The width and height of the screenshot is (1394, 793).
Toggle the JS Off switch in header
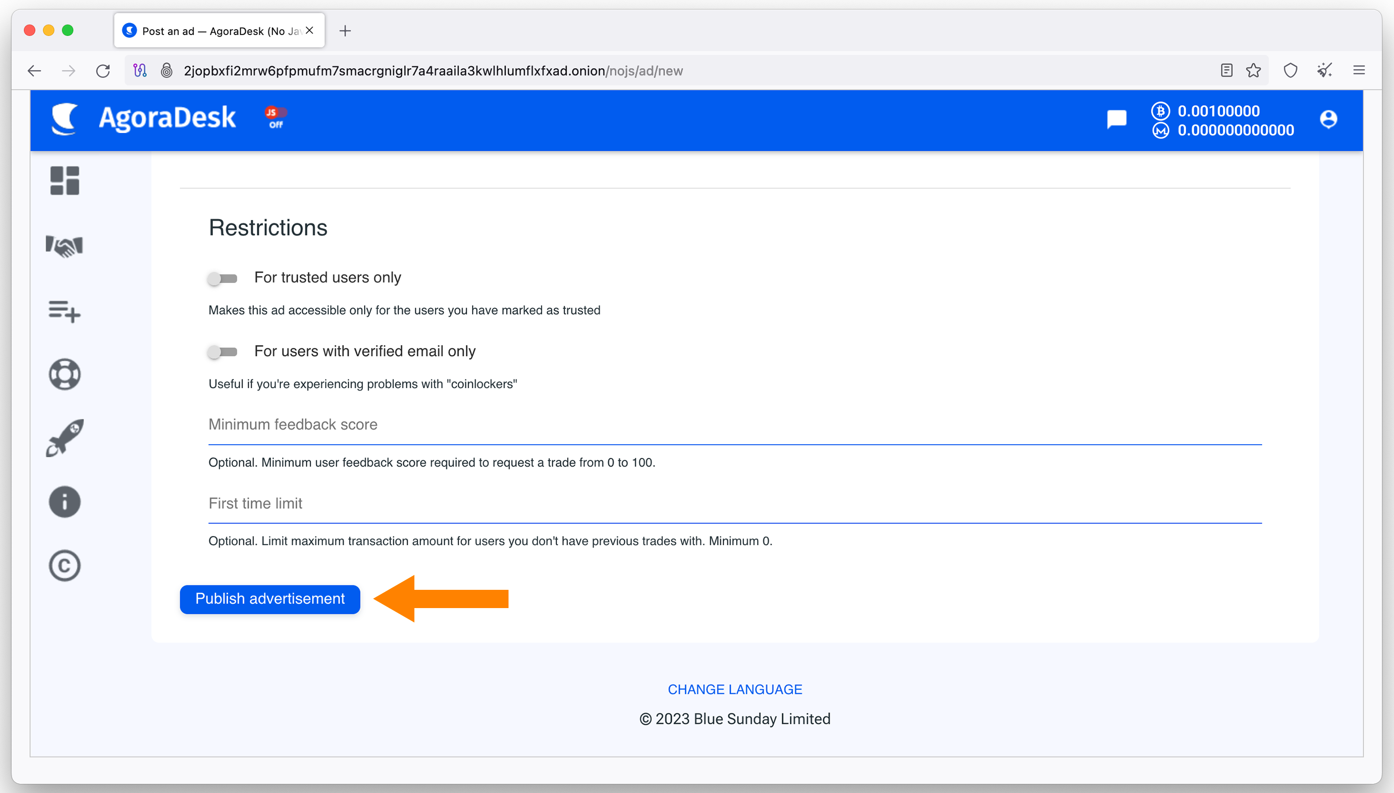[276, 117]
